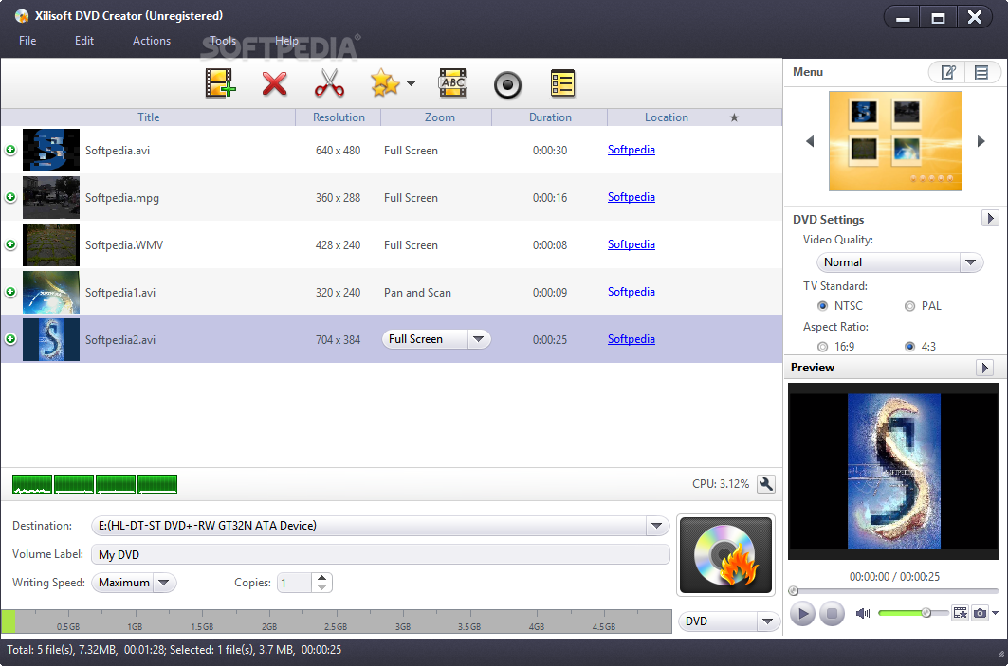
Task: Click green plus icon for Softpedia1.avi
Action: tap(10, 292)
